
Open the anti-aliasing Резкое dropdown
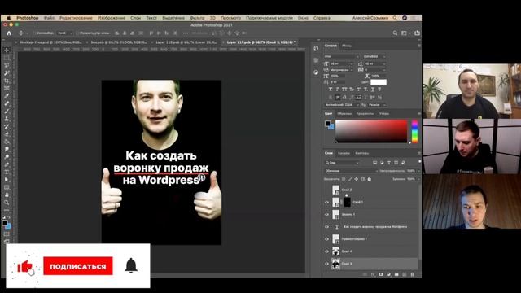point(377,105)
